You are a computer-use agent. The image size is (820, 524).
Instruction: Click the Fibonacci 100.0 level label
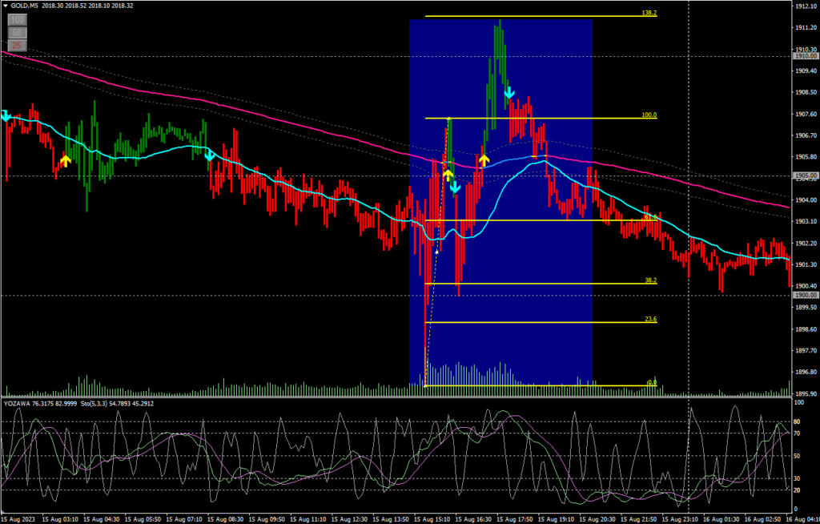649,115
